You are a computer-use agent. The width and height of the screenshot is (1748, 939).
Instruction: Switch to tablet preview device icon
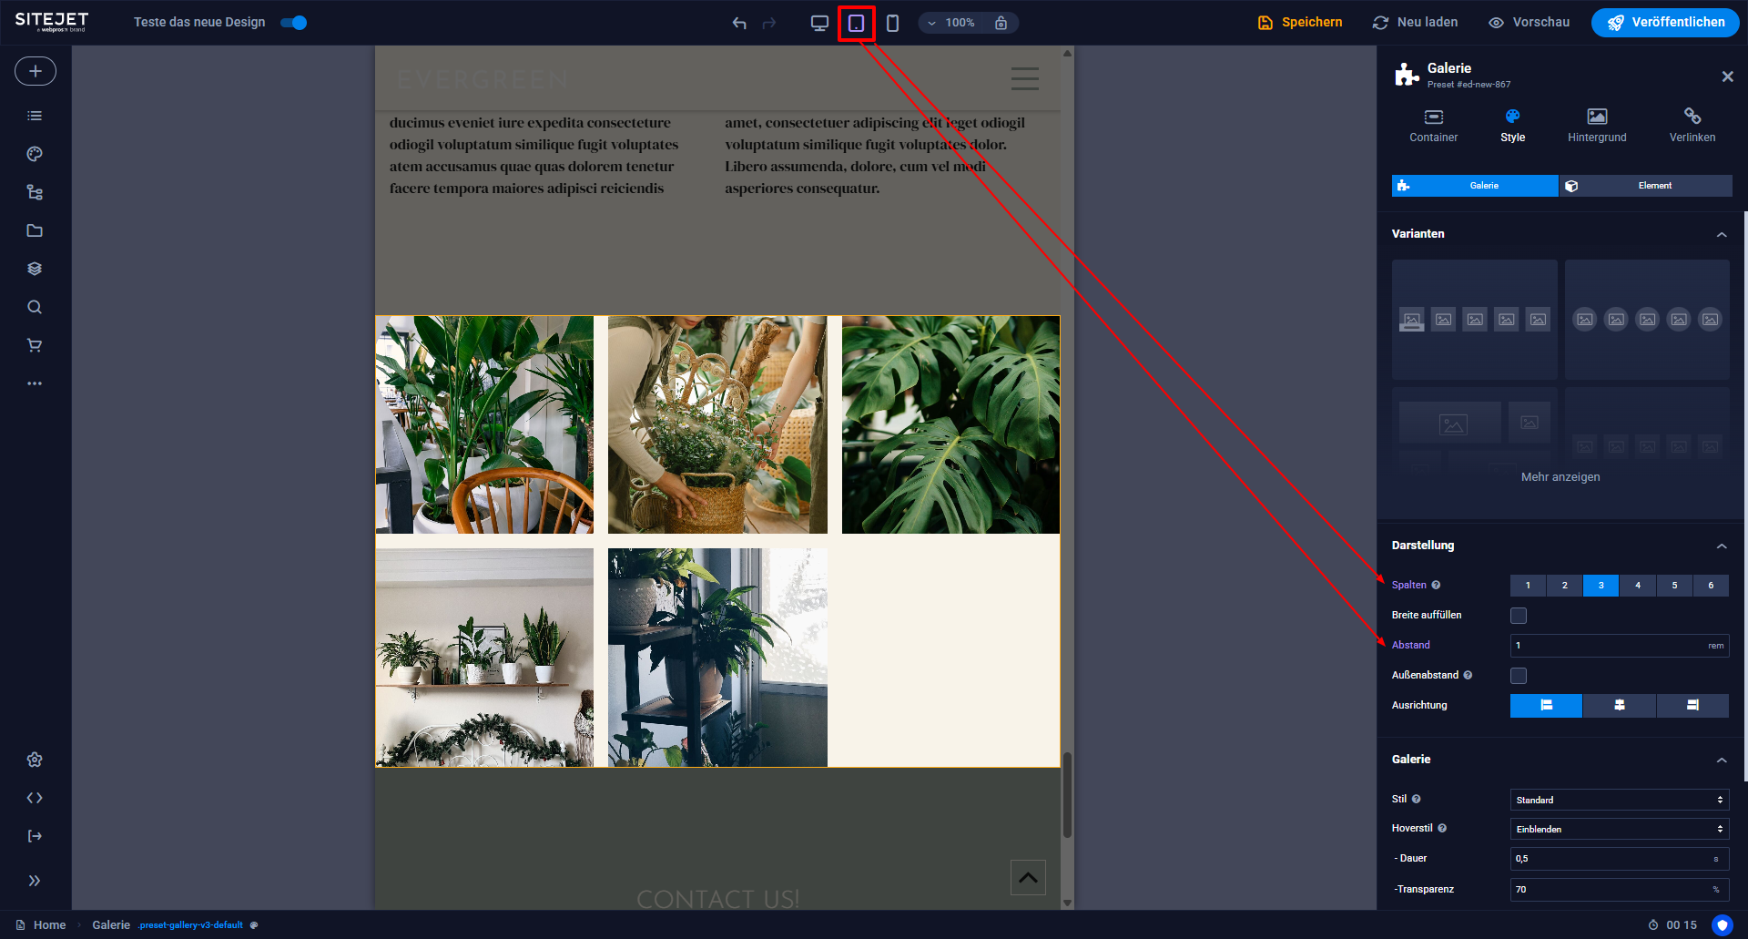(x=856, y=23)
